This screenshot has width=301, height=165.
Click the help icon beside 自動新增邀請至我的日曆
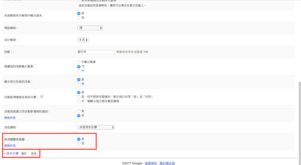pyautogui.click(x=42, y=97)
